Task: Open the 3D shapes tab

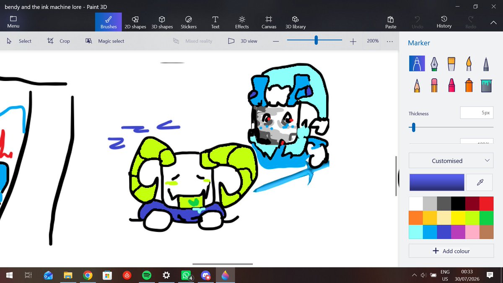Action: point(162,22)
